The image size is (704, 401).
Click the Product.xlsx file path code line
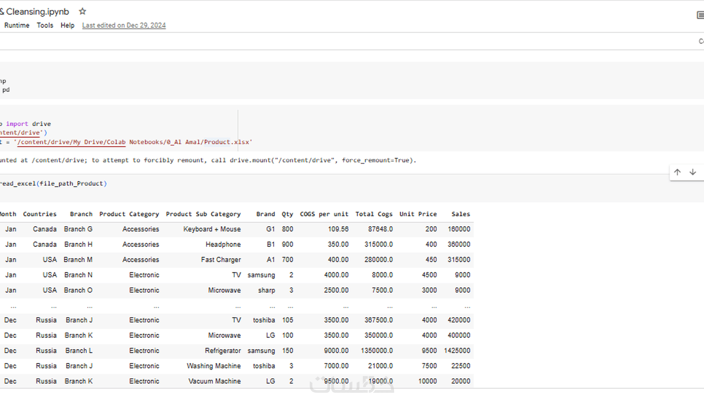(126, 142)
